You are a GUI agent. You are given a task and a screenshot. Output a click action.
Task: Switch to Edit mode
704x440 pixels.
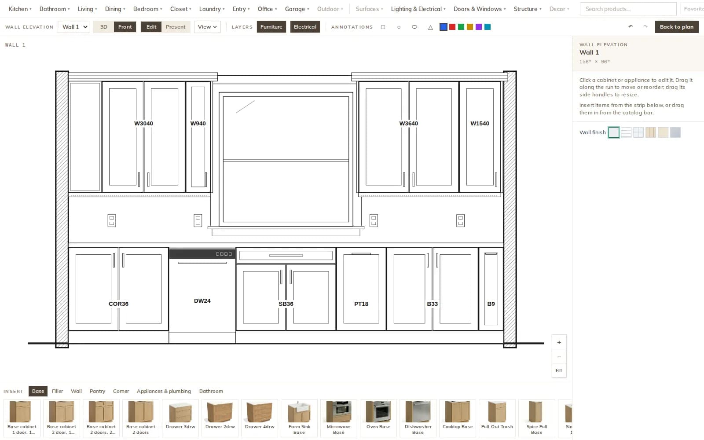(151, 27)
